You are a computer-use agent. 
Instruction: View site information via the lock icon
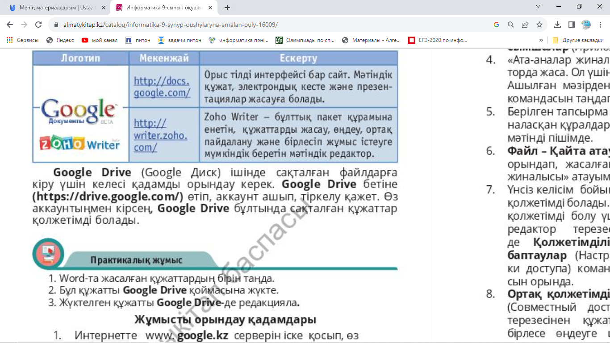pos(56,25)
